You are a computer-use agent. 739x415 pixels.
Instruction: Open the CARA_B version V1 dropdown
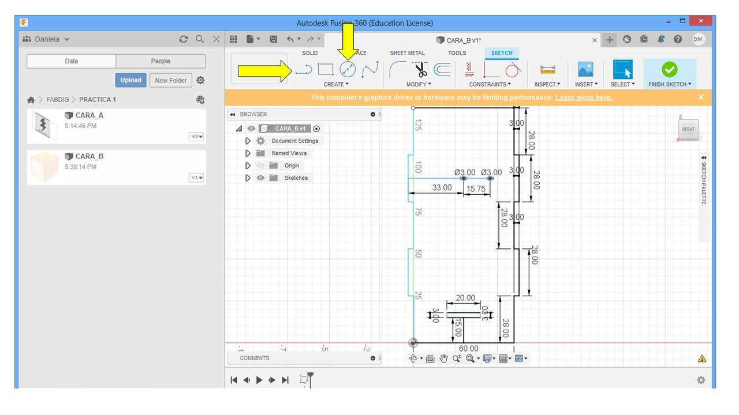click(196, 178)
